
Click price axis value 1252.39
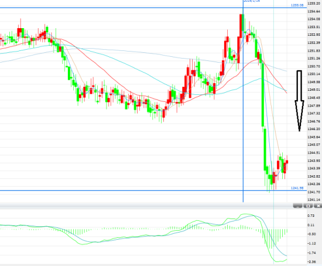tap(314, 43)
